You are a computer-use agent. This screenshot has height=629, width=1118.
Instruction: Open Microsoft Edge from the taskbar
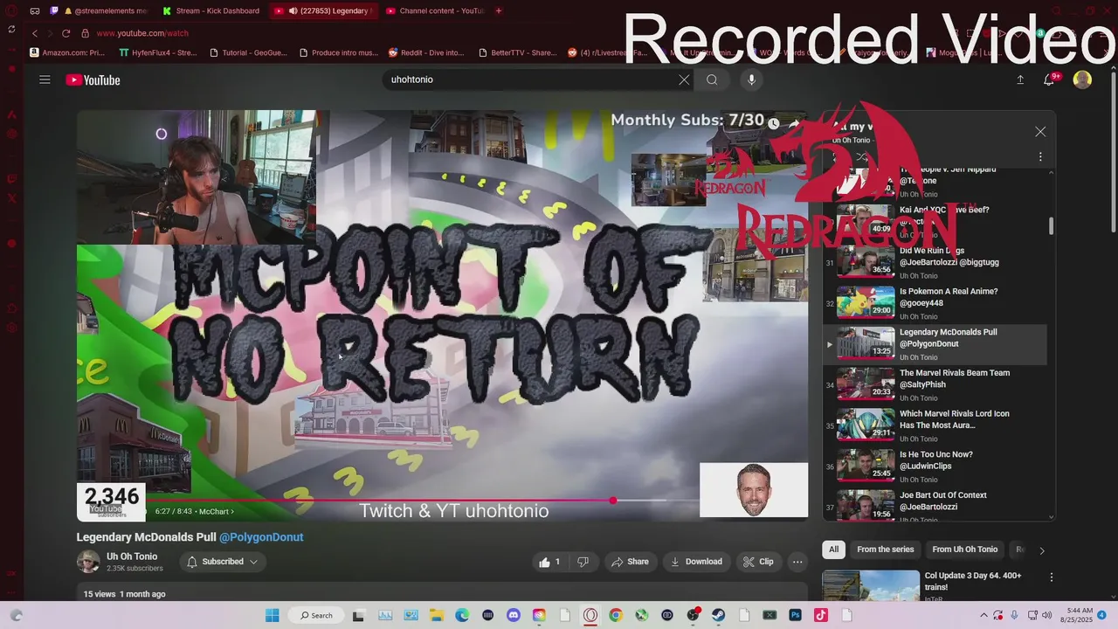(461, 615)
